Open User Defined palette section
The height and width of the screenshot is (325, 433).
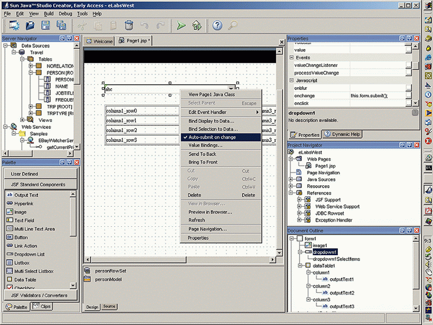tap(40, 174)
